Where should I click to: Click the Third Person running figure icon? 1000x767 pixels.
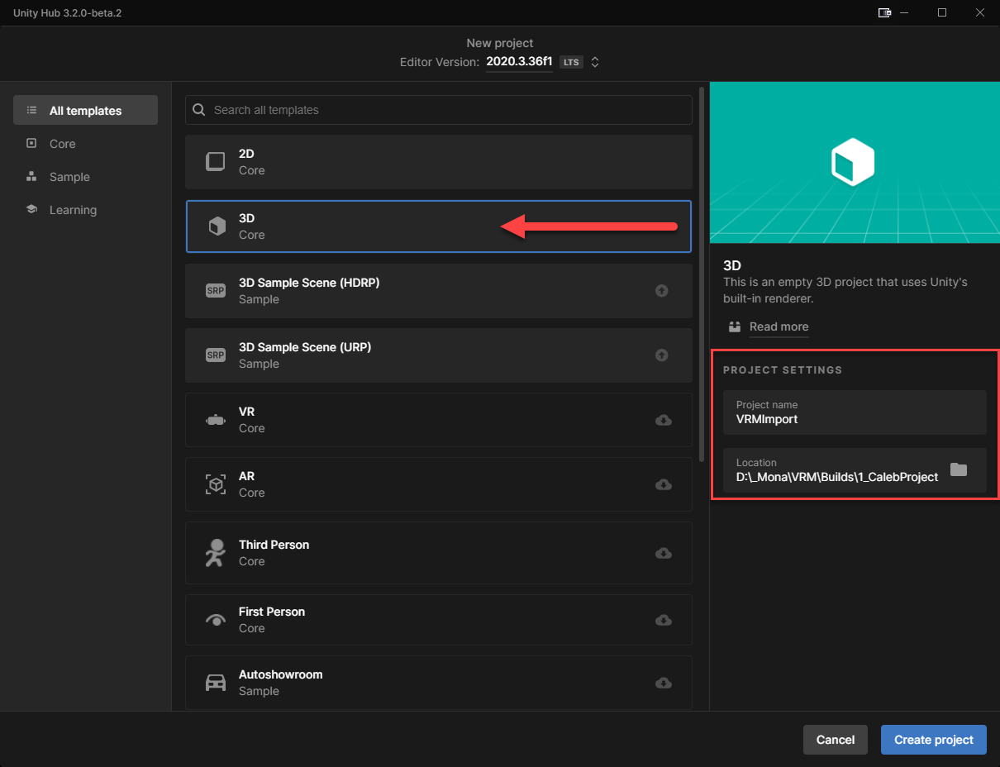click(x=215, y=552)
